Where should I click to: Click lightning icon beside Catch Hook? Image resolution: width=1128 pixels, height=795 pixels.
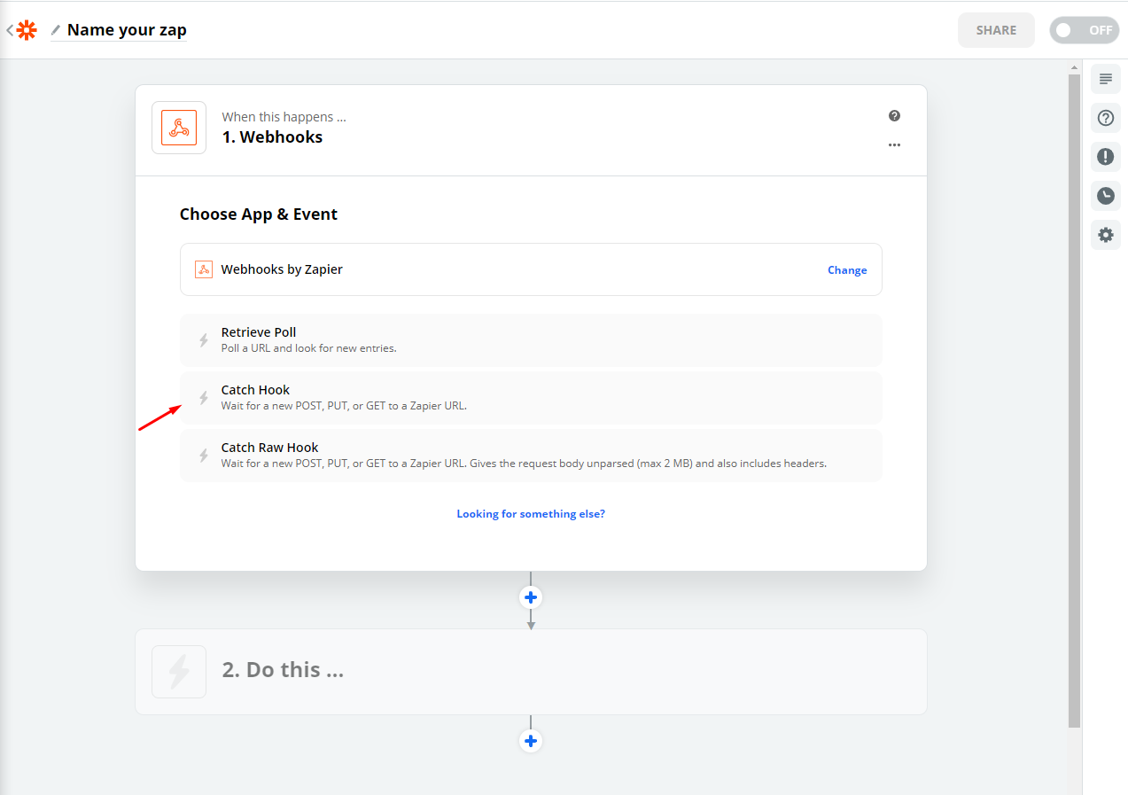[203, 398]
